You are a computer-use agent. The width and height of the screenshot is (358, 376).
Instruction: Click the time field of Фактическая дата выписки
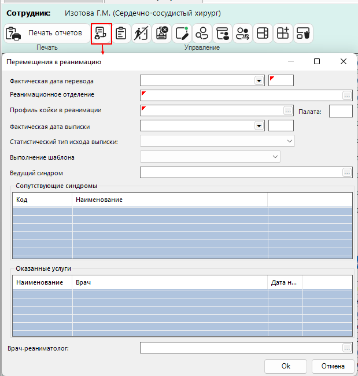tap(281, 126)
